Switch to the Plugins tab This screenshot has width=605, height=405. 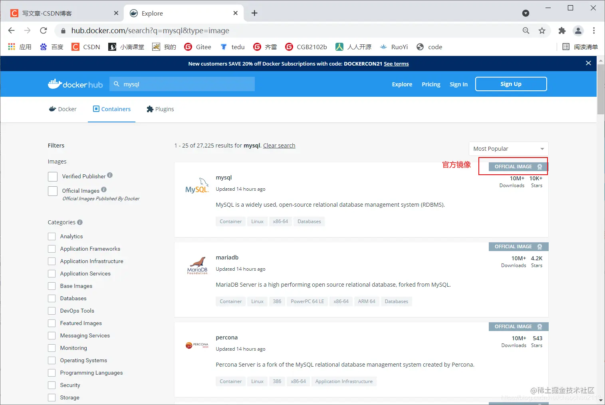tap(160, 109)
